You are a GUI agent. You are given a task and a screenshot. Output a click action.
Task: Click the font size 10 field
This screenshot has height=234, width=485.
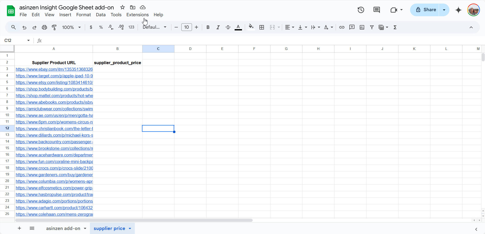click(186, 27)
